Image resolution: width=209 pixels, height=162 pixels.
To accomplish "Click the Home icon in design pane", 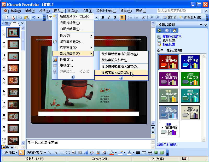I will [174, 31].
